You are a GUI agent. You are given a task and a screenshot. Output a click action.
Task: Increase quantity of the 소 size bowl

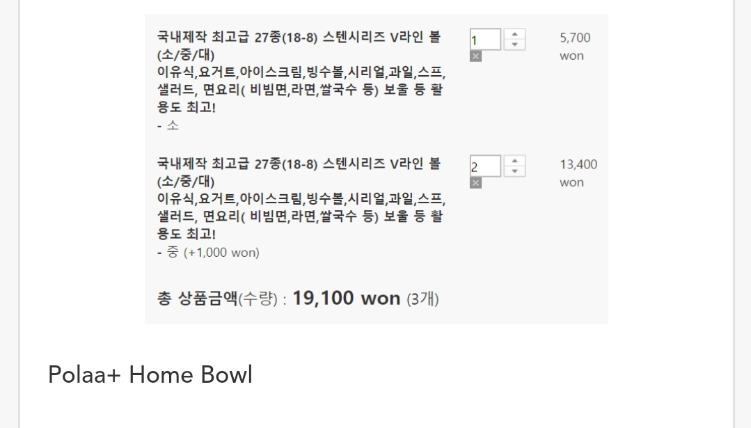(x=514, y=34)
